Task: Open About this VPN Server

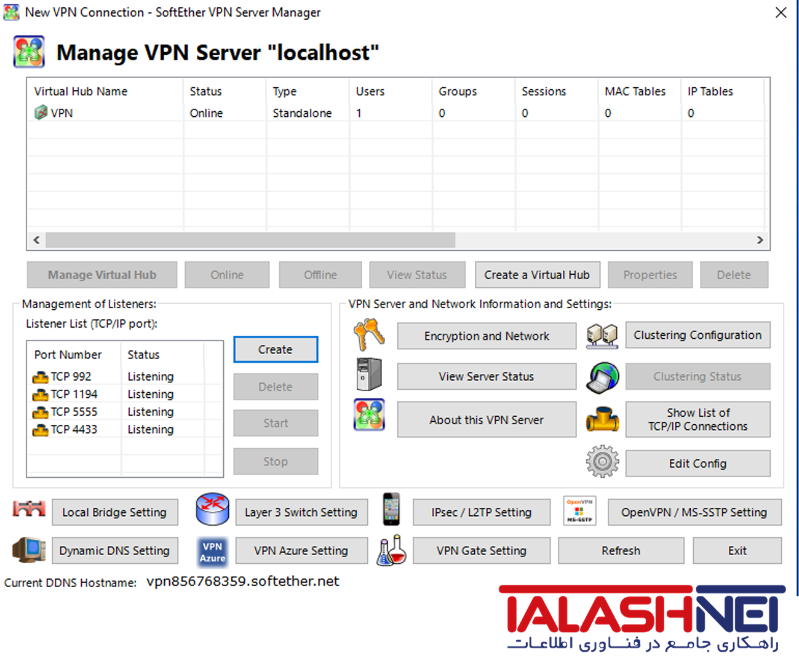Action: click(487, 420)
